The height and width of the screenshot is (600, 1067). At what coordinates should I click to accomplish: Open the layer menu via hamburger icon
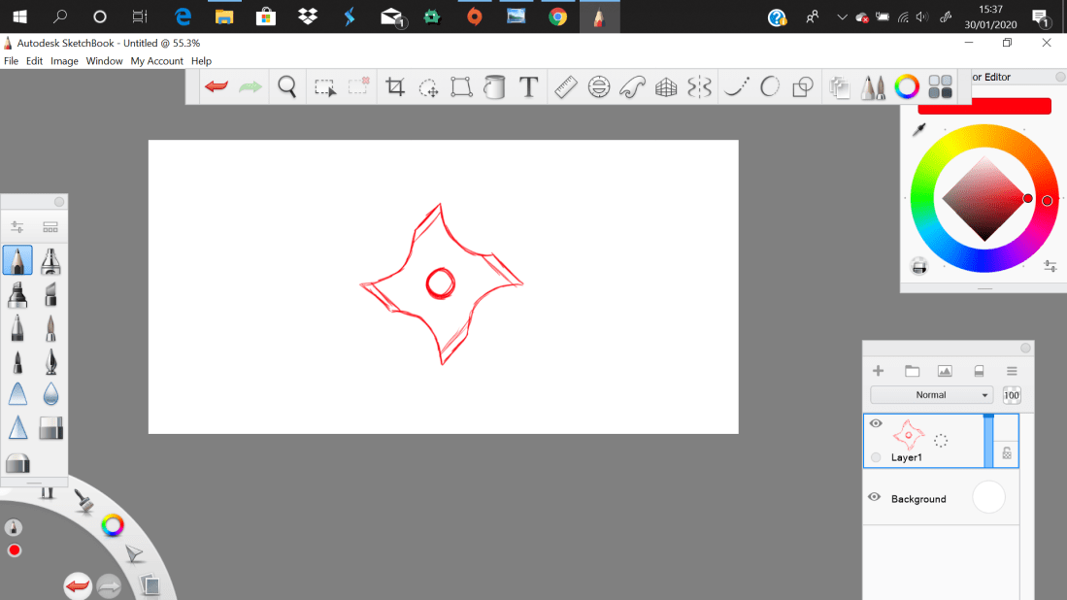click(x=1011, y=370)
